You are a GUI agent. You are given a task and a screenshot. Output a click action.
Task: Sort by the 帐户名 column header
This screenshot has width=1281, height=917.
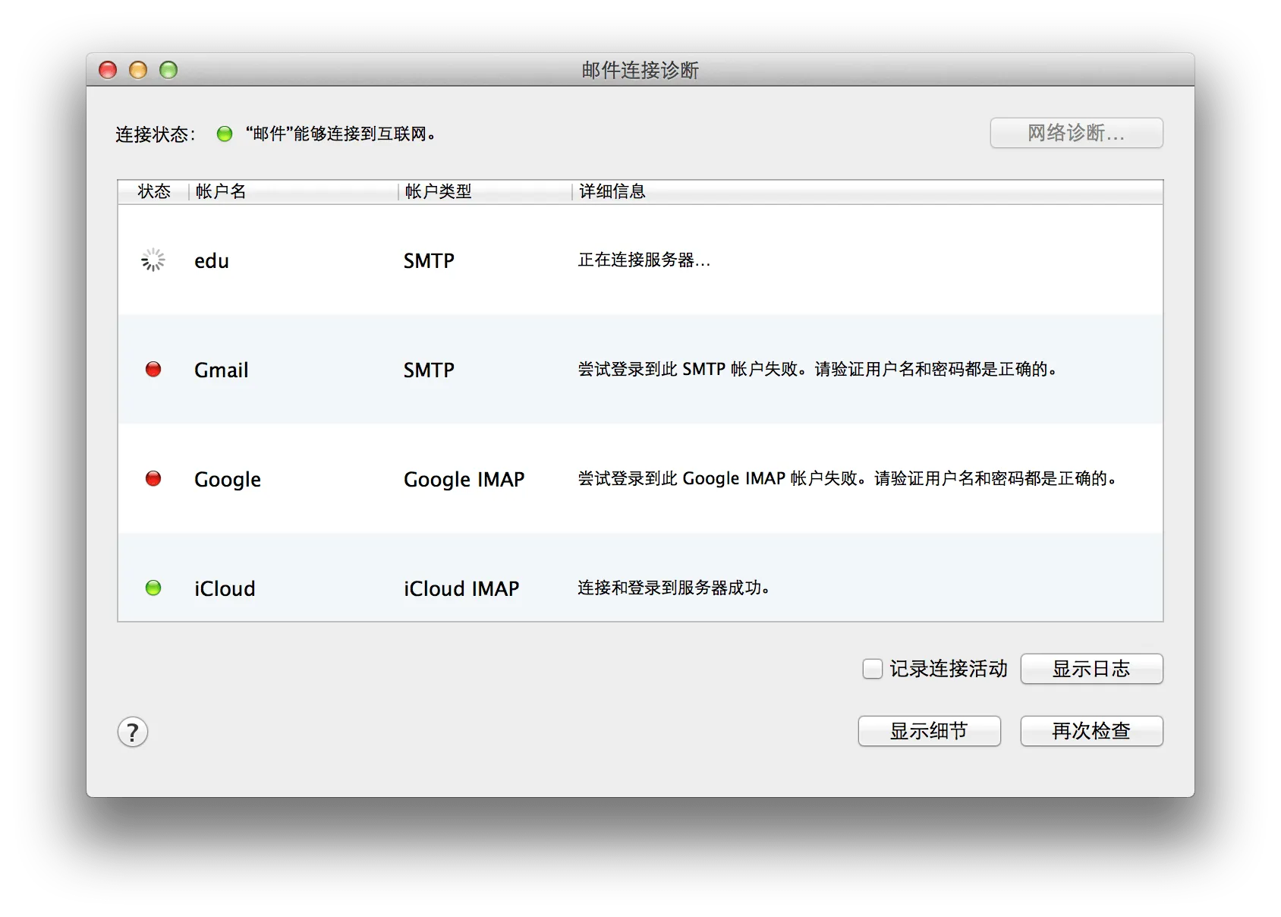pos(293,191)
